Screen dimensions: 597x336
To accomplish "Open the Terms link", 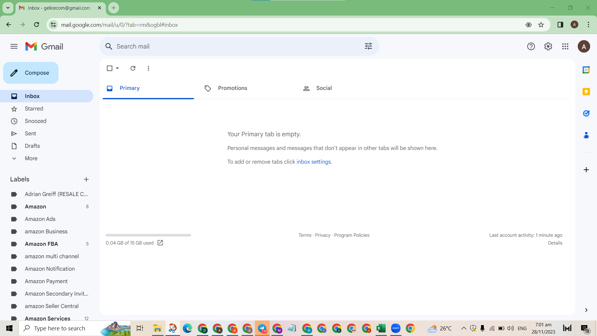I will tap(305, 235).
